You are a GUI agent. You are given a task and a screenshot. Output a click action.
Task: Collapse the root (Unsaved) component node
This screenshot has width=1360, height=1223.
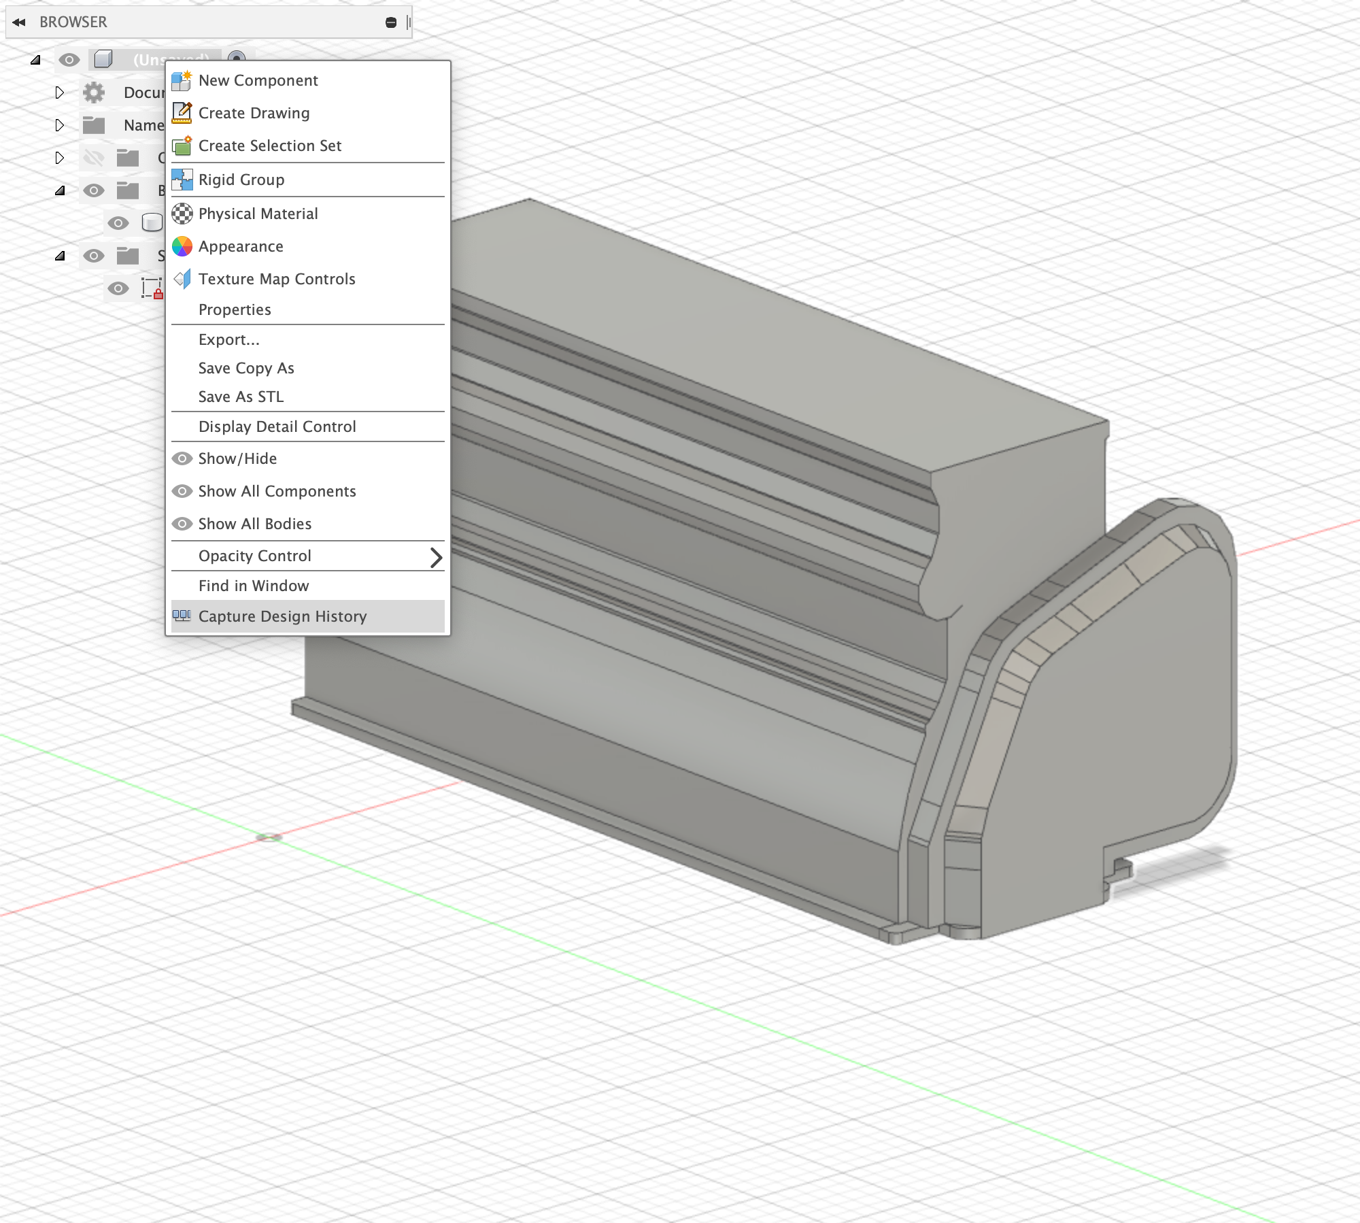(x=35, y=61)
